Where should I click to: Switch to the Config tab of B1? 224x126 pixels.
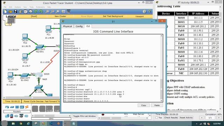coord(79,26)
